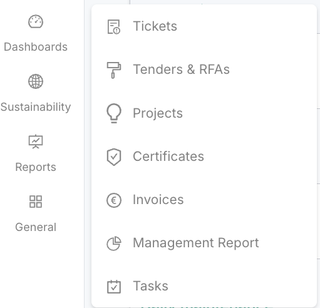Click the Certificates shield checkmark icon
The width and height of the screenshot is (320, 308).
[114, 157]
